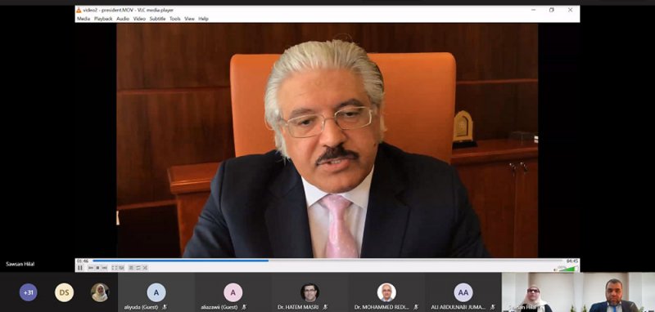Select ALI ABDULNABI JUMA participant tile

click(x=463, y=292)
